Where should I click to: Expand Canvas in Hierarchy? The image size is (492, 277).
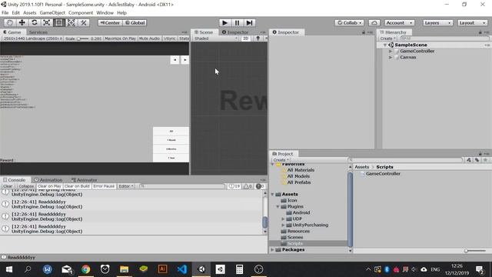[391, 58]
